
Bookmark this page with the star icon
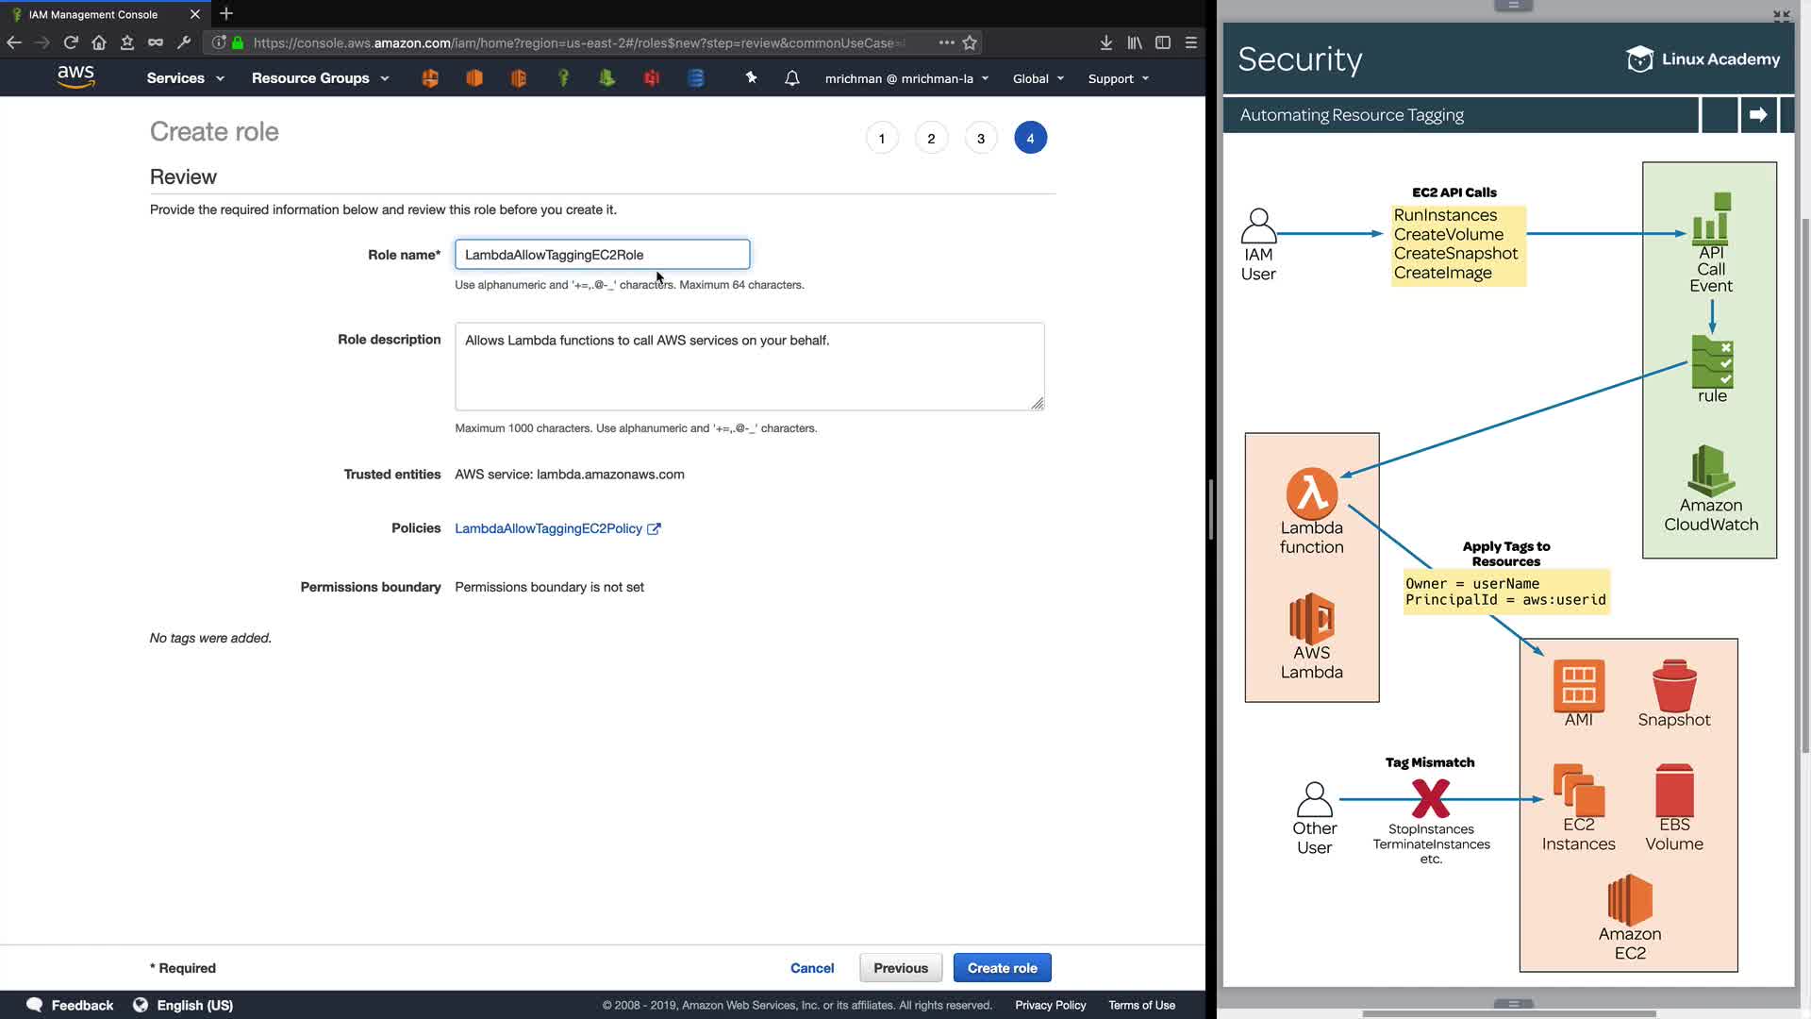(970, 42)
